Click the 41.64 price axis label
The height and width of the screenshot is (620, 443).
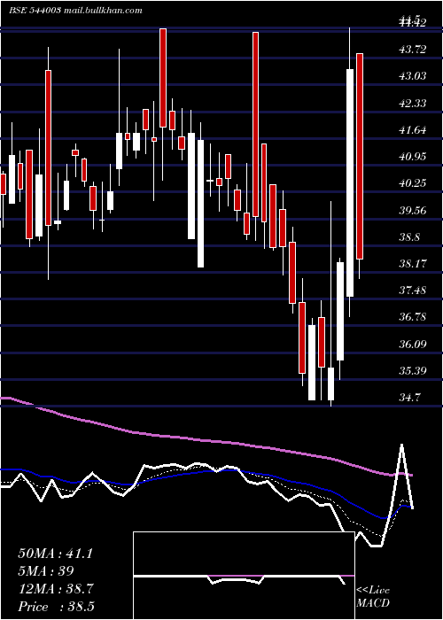point(413,129)
